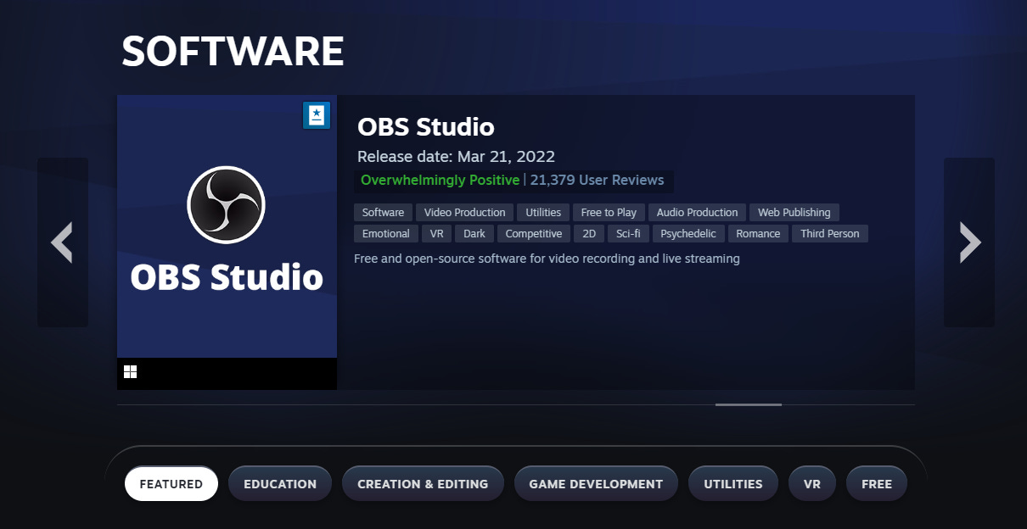Click the carousel scrollbar position indicator
1027x529 pixels.
tap(749, 404)
